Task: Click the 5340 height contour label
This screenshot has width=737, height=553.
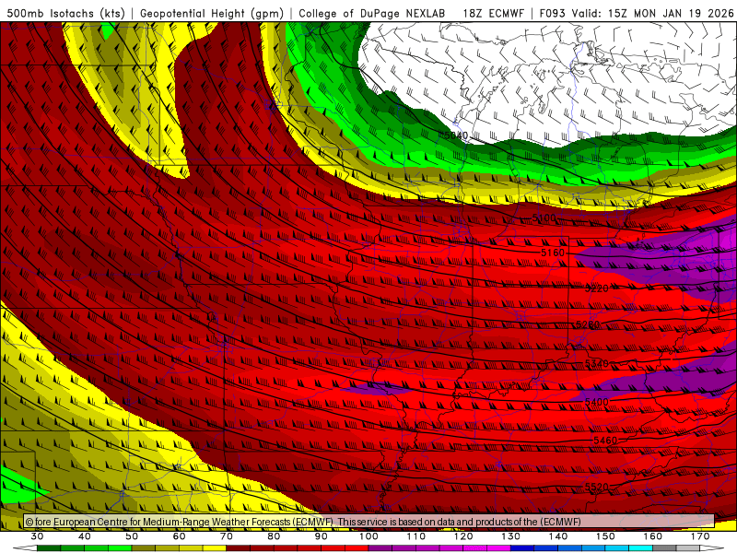Action: coord(597,363)
